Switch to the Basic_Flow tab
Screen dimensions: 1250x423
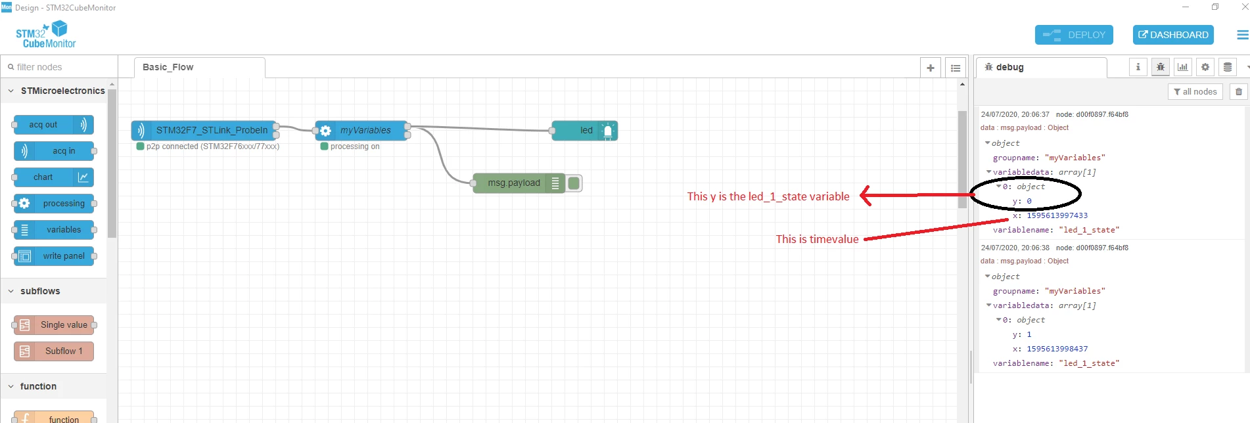[x=200, y=67]
